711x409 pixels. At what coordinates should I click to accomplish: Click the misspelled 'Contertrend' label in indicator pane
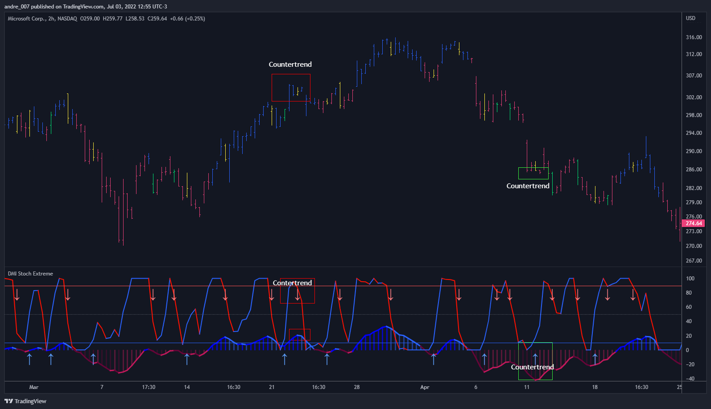coord(292,283)
